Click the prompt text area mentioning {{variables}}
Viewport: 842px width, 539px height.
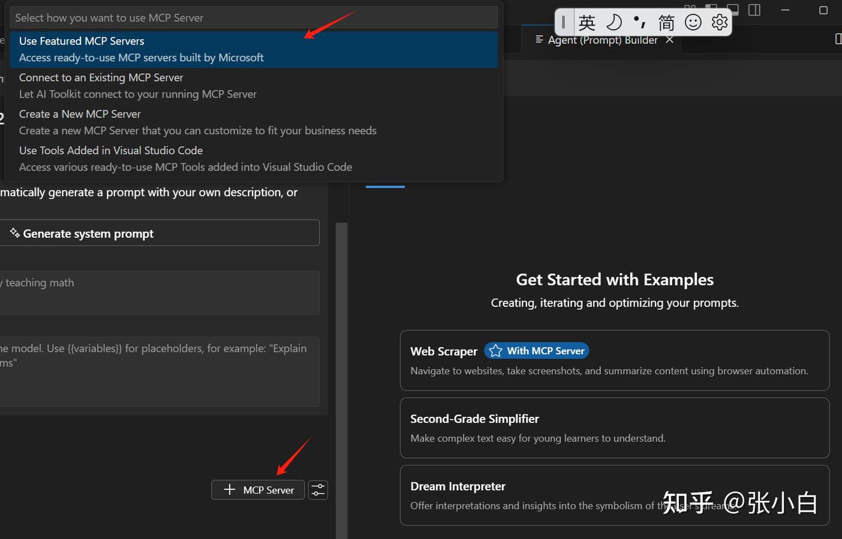(x=159, y=372)
